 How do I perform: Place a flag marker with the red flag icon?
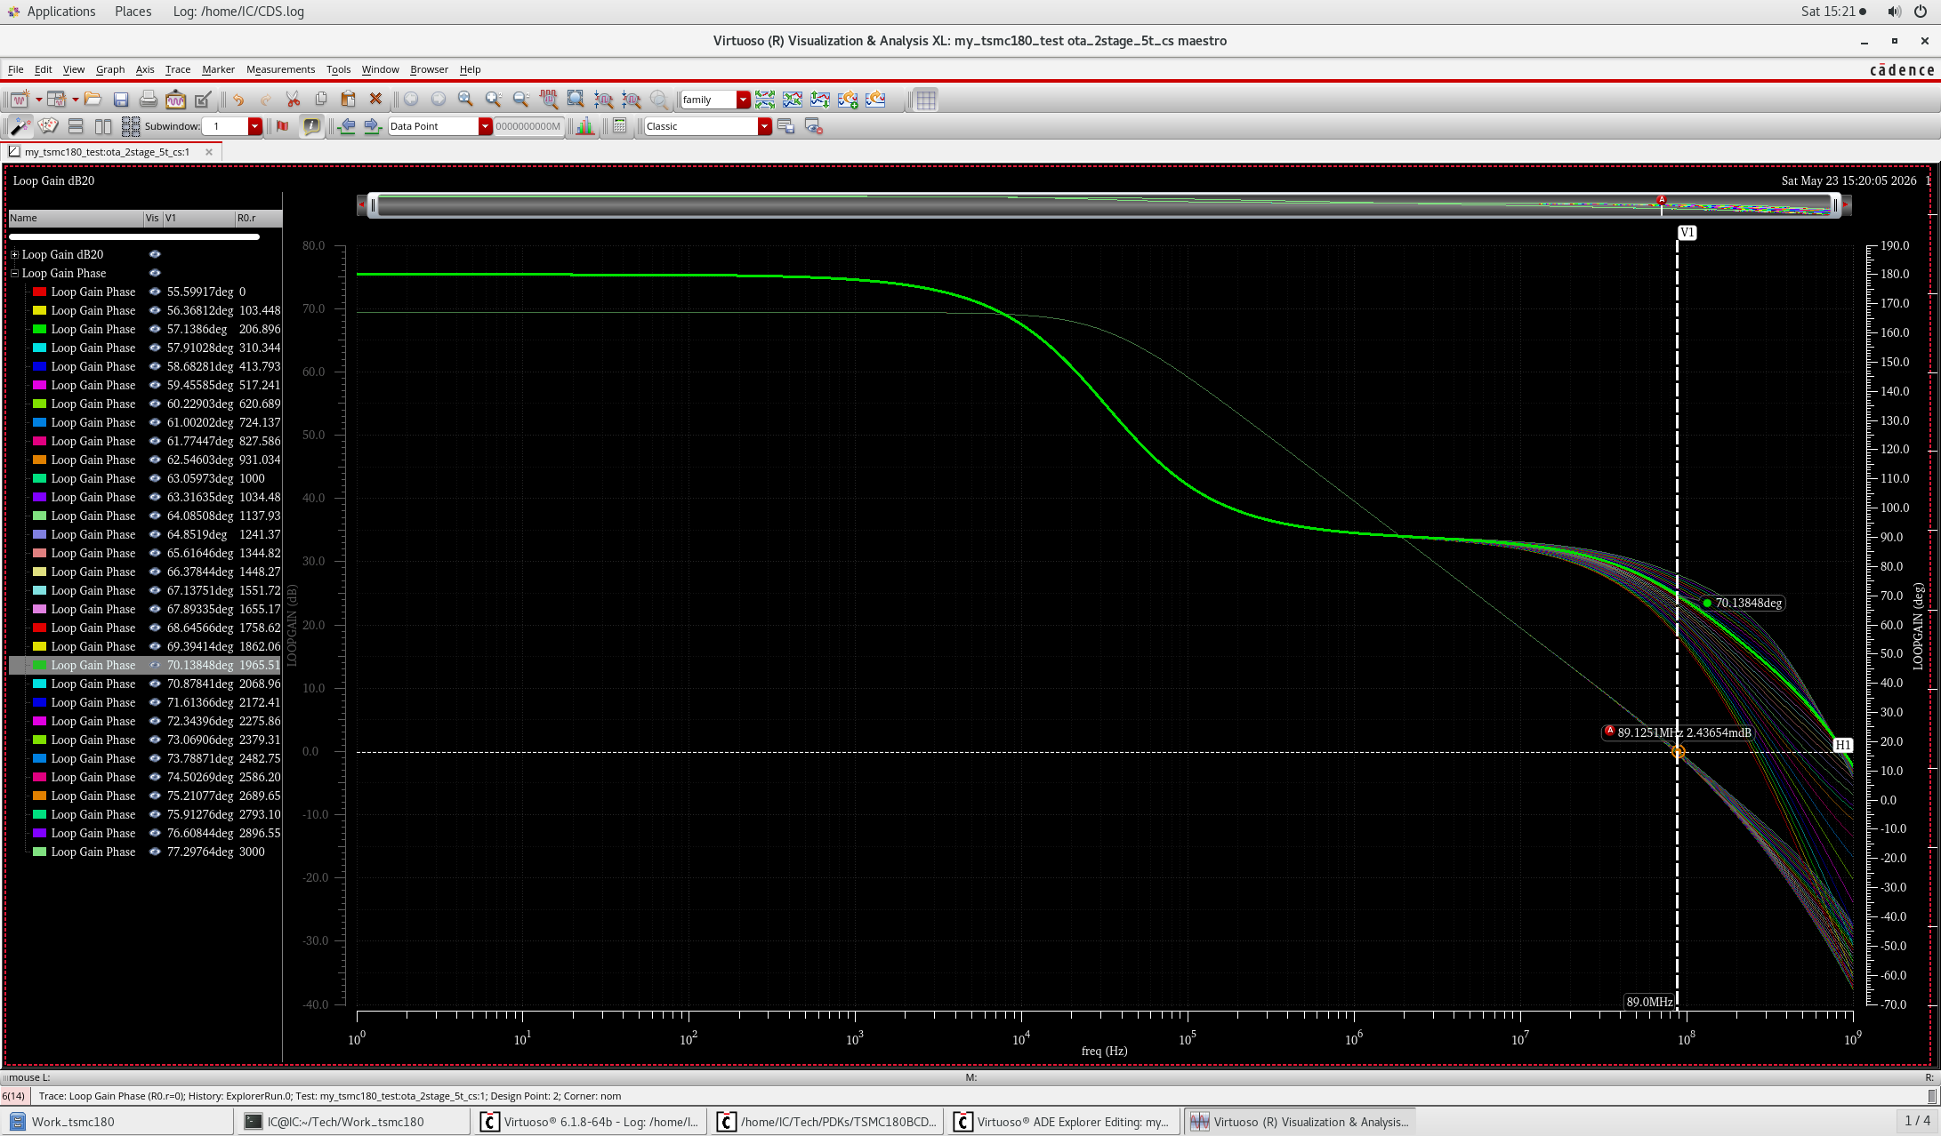(283, 126)
